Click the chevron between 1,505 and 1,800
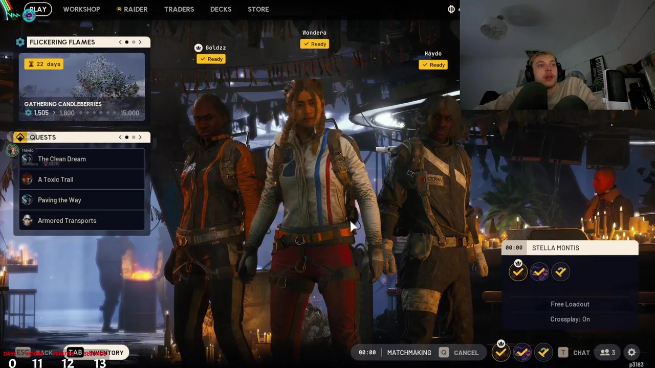Viewport: 655px width, 368px height. (54, 113)
